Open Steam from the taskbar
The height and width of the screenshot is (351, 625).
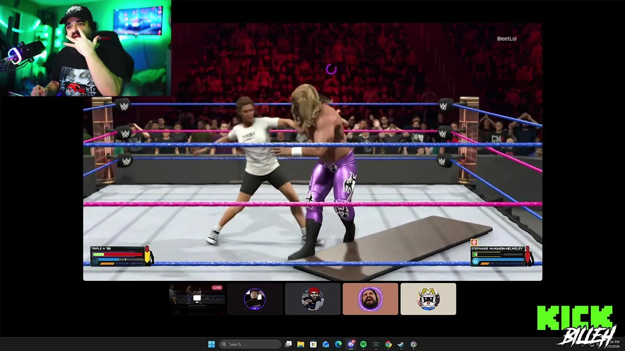click(401, 344)
